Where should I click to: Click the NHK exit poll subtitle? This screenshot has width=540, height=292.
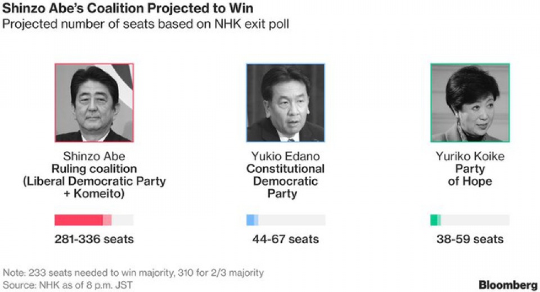coord(146,25)
